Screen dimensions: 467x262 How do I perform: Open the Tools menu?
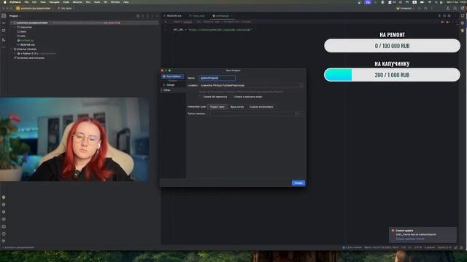[97, 2]
